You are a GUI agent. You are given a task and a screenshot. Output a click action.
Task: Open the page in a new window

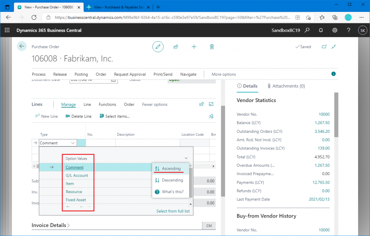click(x=324, y=47)
